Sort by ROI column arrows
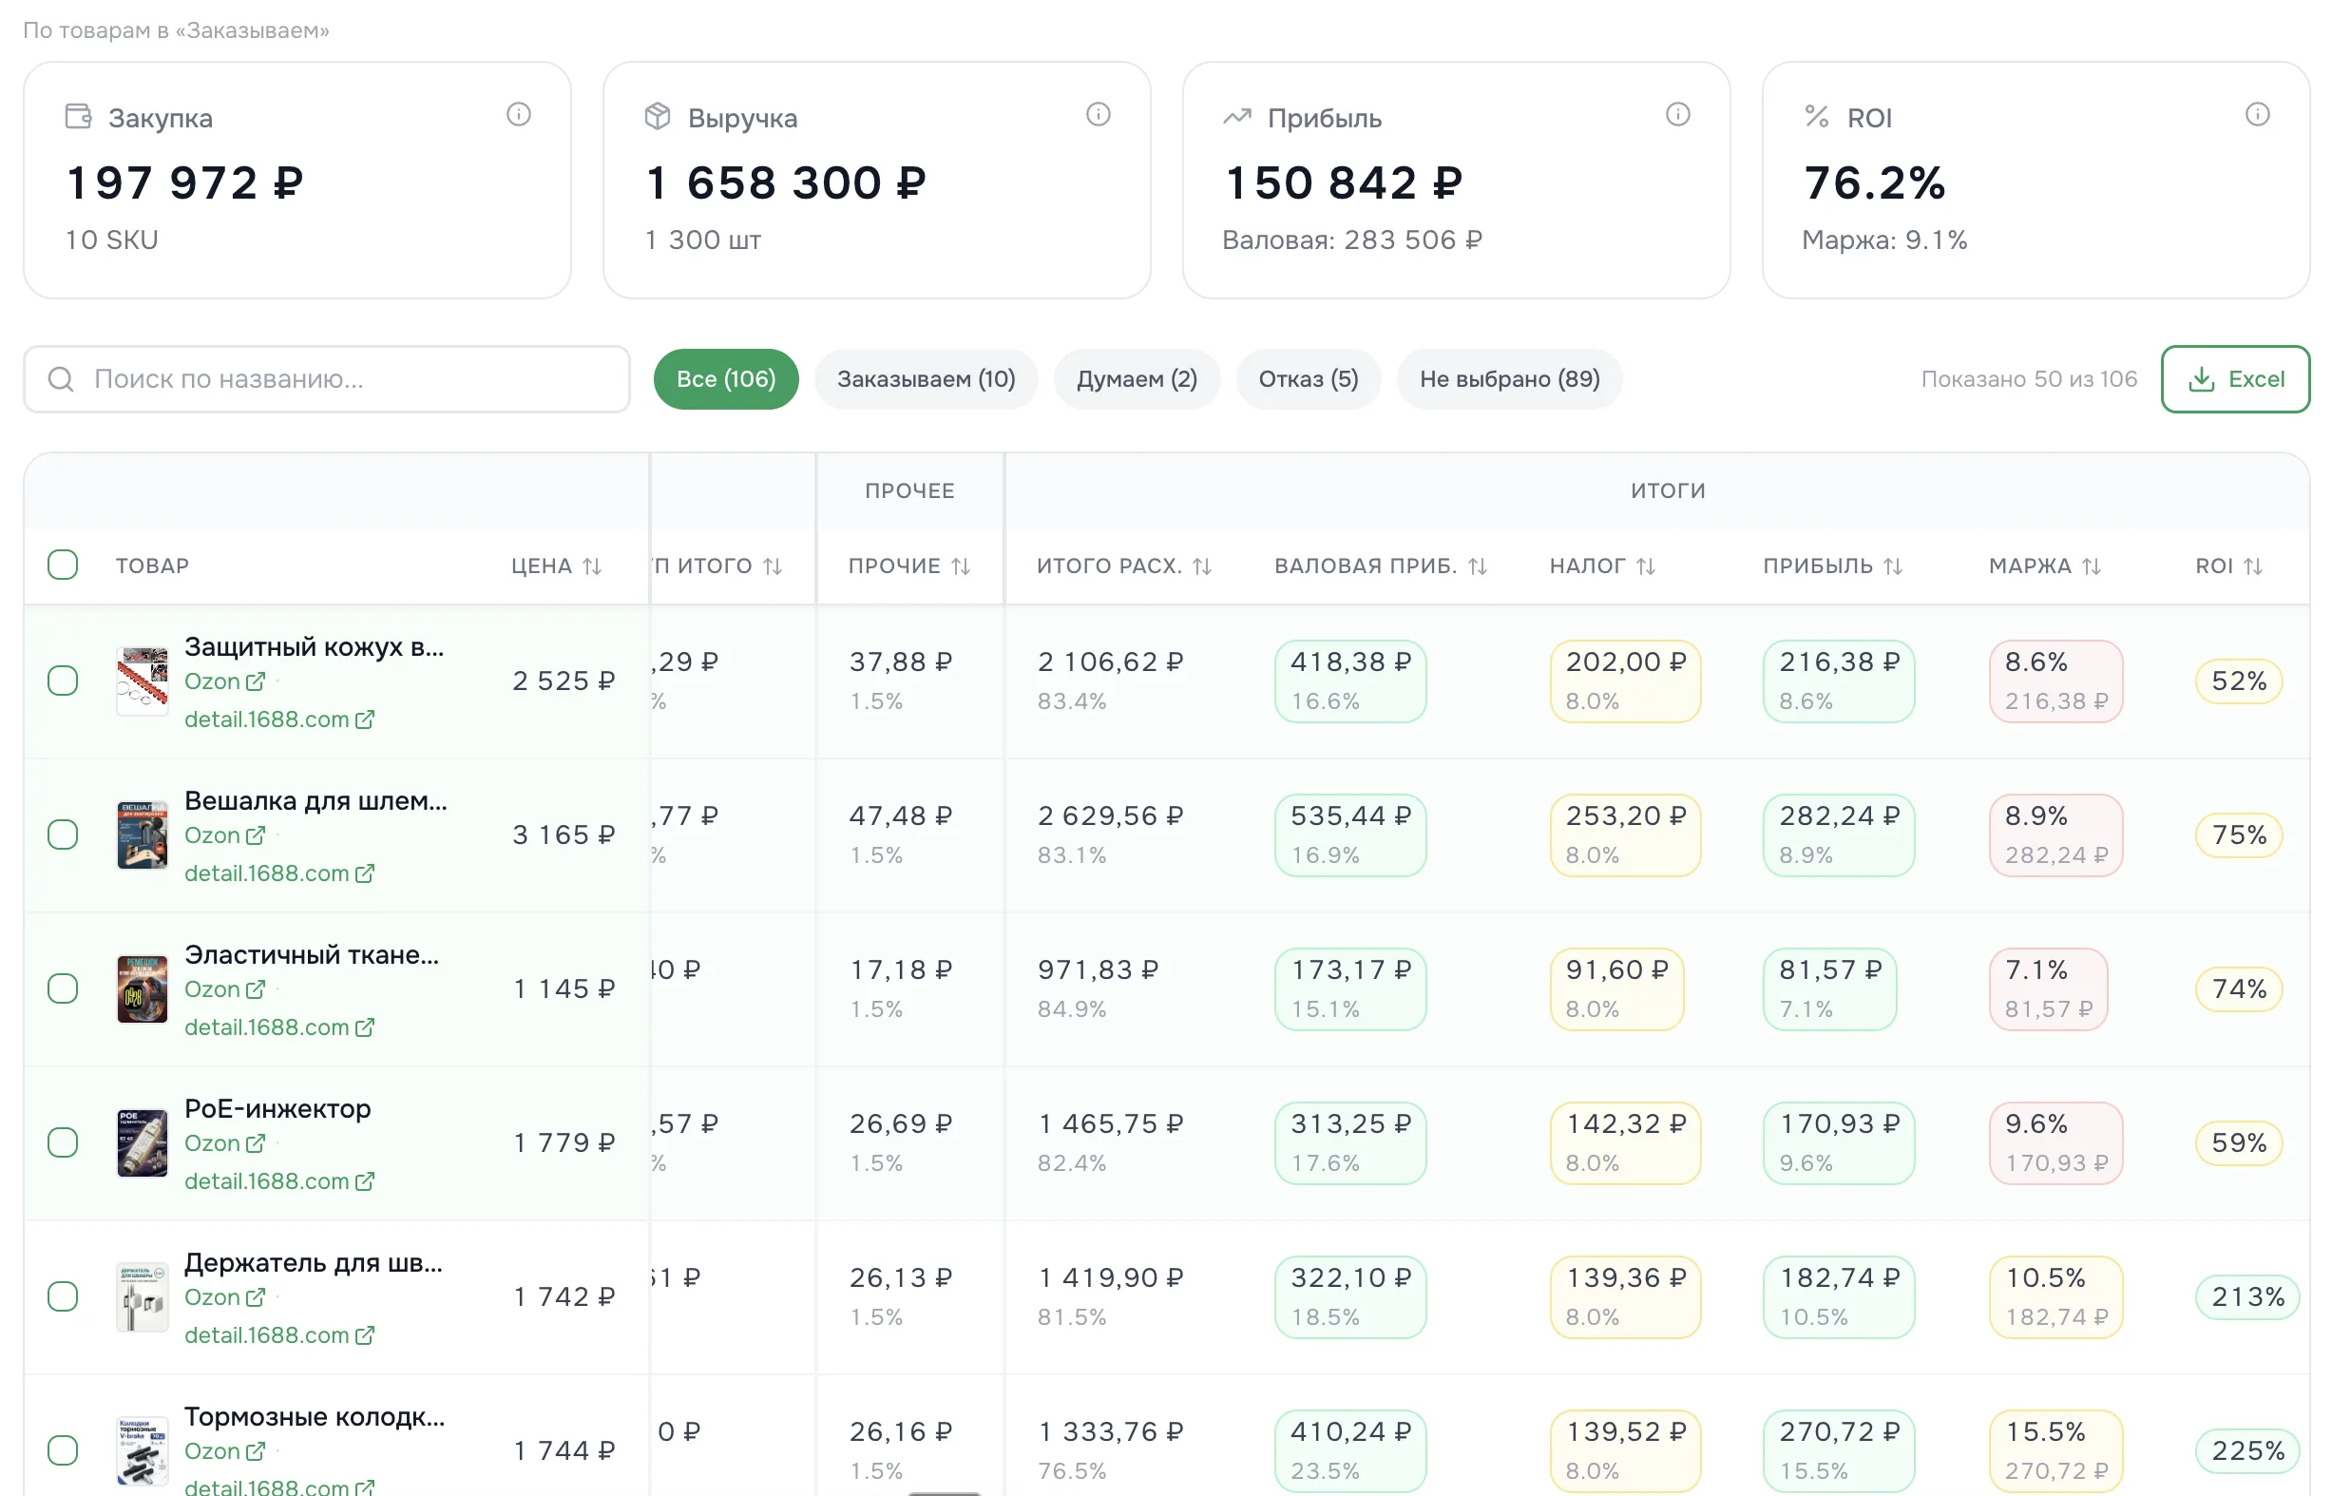Image resolution: width=2332 pixels, height=1496 pixels. pyautogui.click(x=2253, y=566)
